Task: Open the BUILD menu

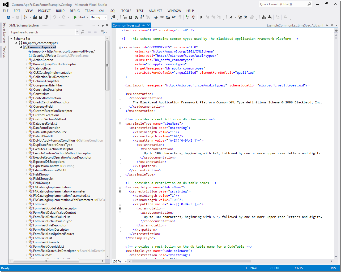Action: pos(60,11)
